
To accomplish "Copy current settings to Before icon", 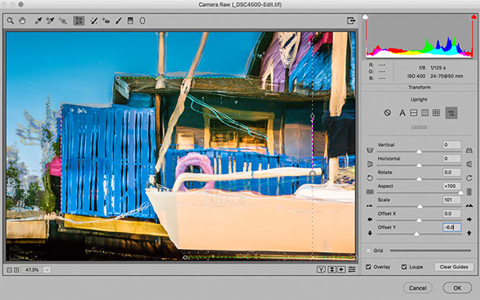I will click(341, 270).
